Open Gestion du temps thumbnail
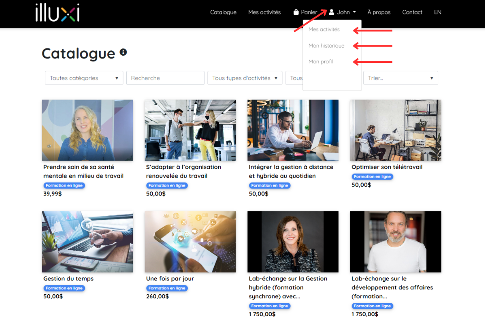Viewport: 485px width, 323px height. [x=88, y=242]
